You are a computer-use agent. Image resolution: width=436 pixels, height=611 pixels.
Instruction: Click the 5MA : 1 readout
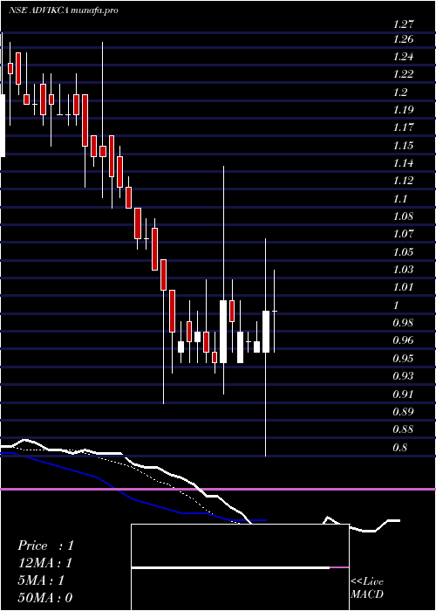41,580
